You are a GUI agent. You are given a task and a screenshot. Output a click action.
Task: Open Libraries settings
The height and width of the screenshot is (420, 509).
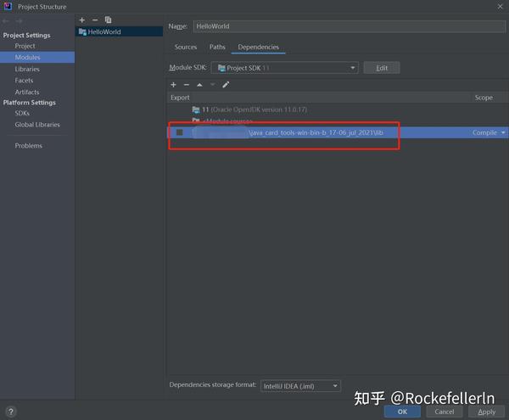27,69
